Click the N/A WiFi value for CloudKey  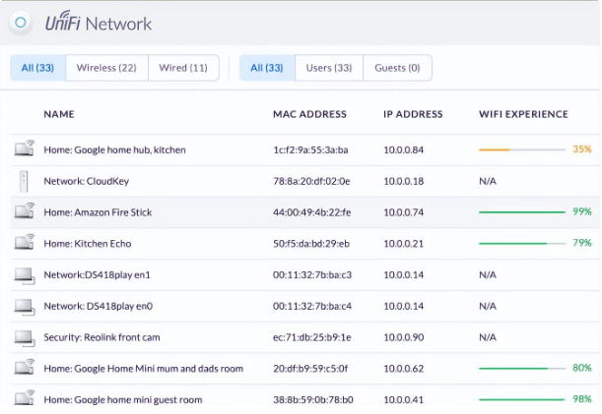point(488,181)
